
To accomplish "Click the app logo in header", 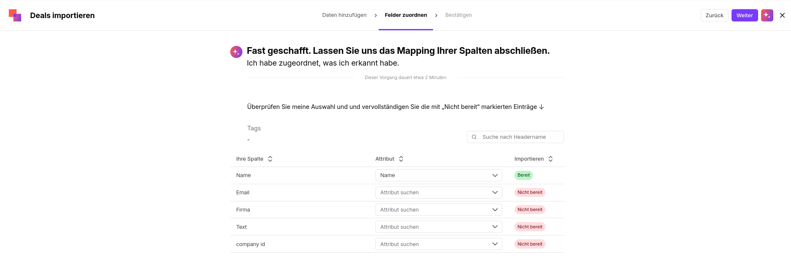I will point(15,15).
